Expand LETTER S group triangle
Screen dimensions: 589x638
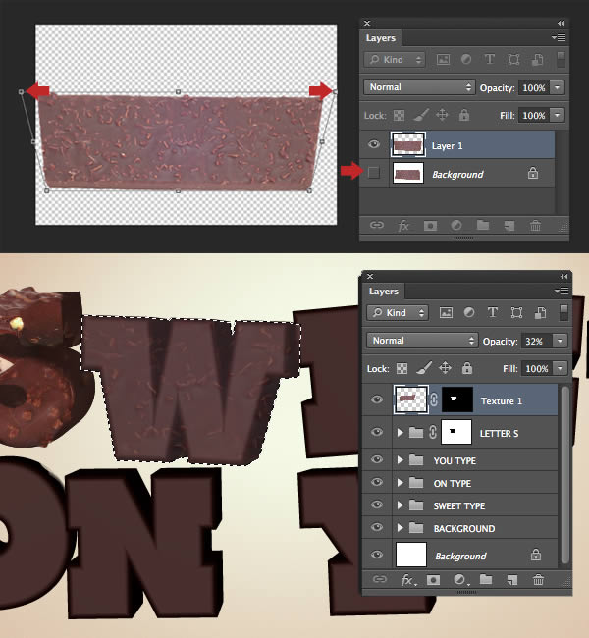(401, 432)
